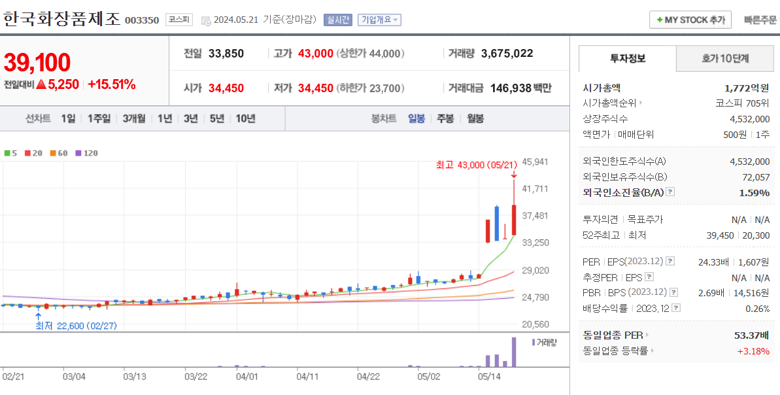The image size is (780, 395).
Task: Open PBR BPS help question mark icon
Action: 674,292
